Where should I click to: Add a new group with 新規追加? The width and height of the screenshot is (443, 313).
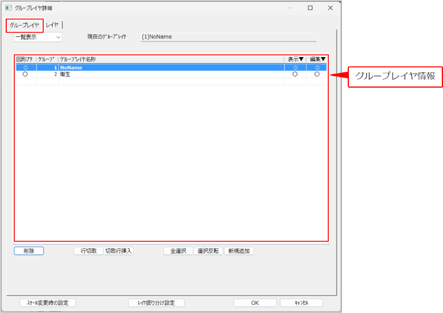[x=238, y=251]
